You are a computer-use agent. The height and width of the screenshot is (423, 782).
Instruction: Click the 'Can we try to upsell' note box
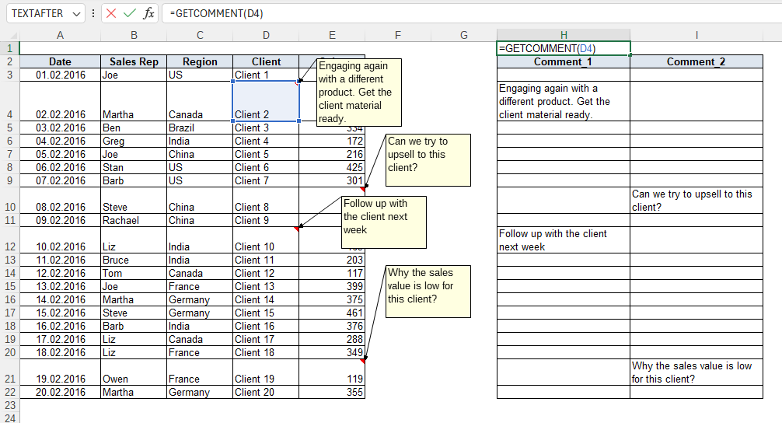pos(428,160)
